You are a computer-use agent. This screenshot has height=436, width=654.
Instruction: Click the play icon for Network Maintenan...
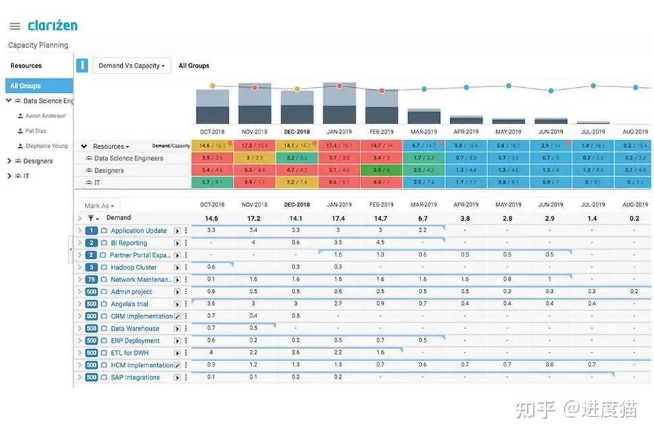[178, 279]
